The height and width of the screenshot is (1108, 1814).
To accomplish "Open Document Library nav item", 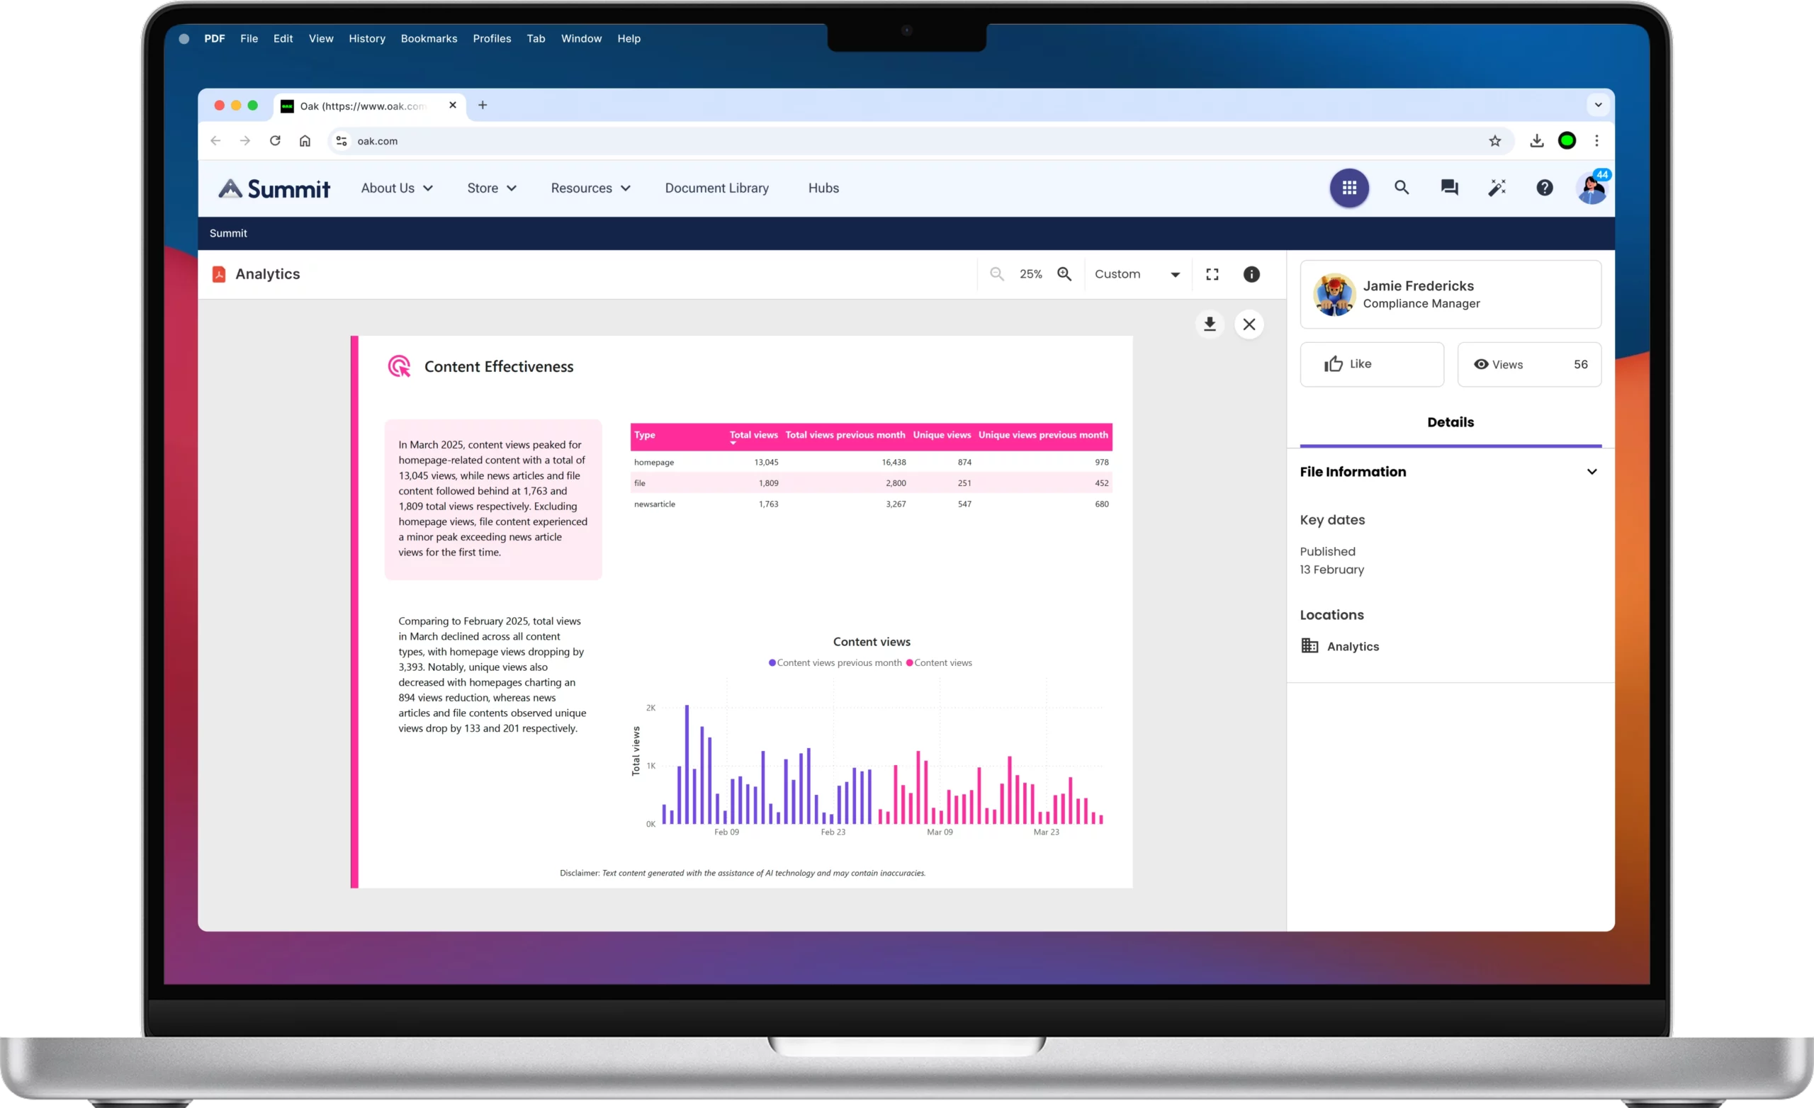I will [716, 188].
